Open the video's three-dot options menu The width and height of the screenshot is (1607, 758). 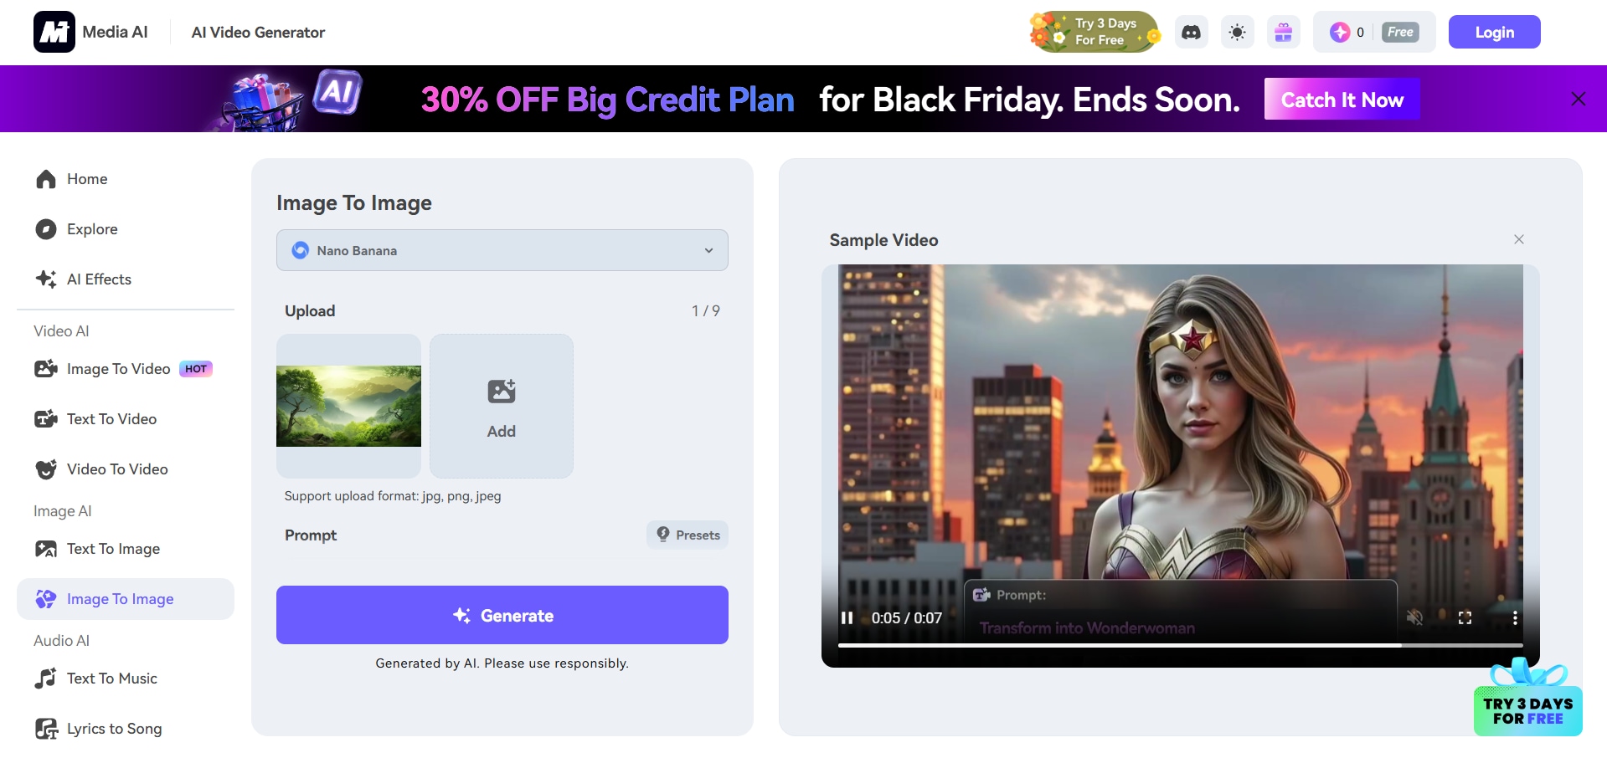[x=1515, y=617]
